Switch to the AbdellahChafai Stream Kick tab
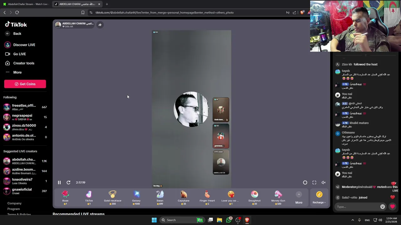The image size is (401, 225). [x=26, y=4]
